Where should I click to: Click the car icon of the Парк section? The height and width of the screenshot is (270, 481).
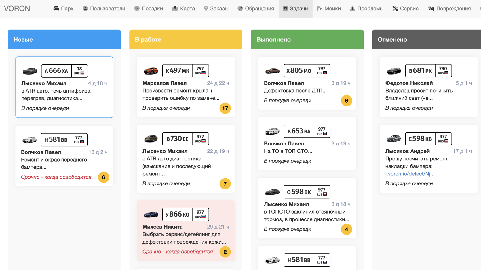tap(56, 8)
